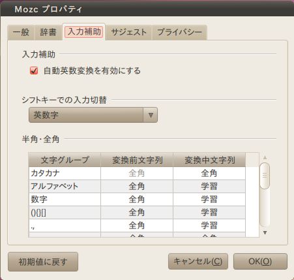
Task: Change アルファベット 変換前文字列 cell 全角
Action: pyautogui.click(x=137, y=187)
